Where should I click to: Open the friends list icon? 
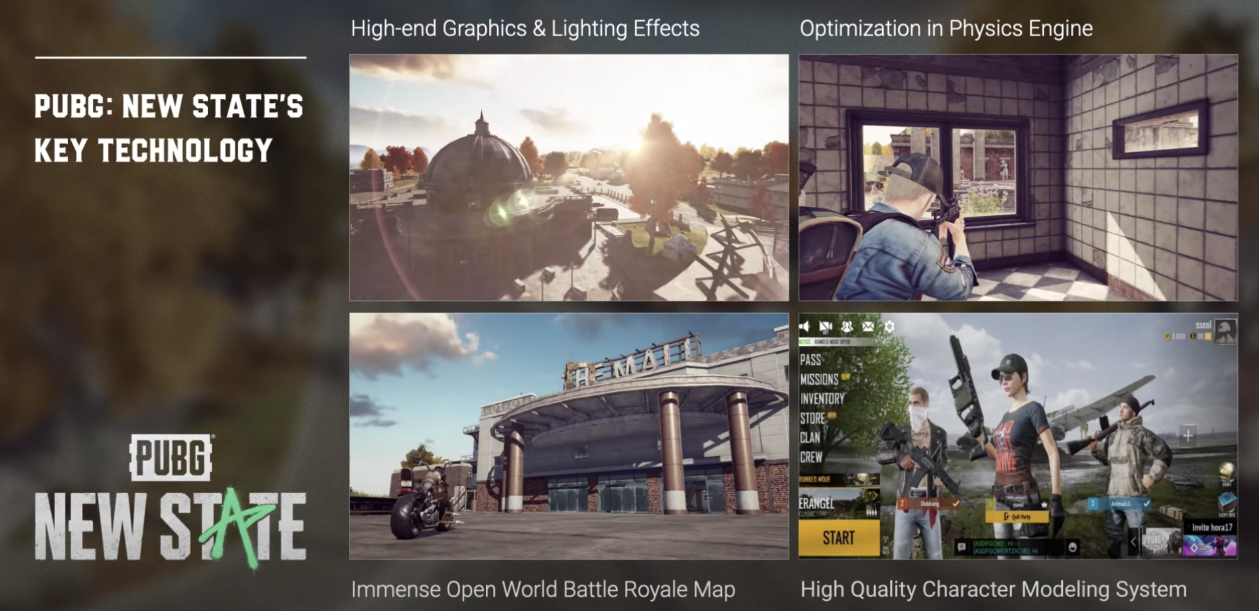847,326
